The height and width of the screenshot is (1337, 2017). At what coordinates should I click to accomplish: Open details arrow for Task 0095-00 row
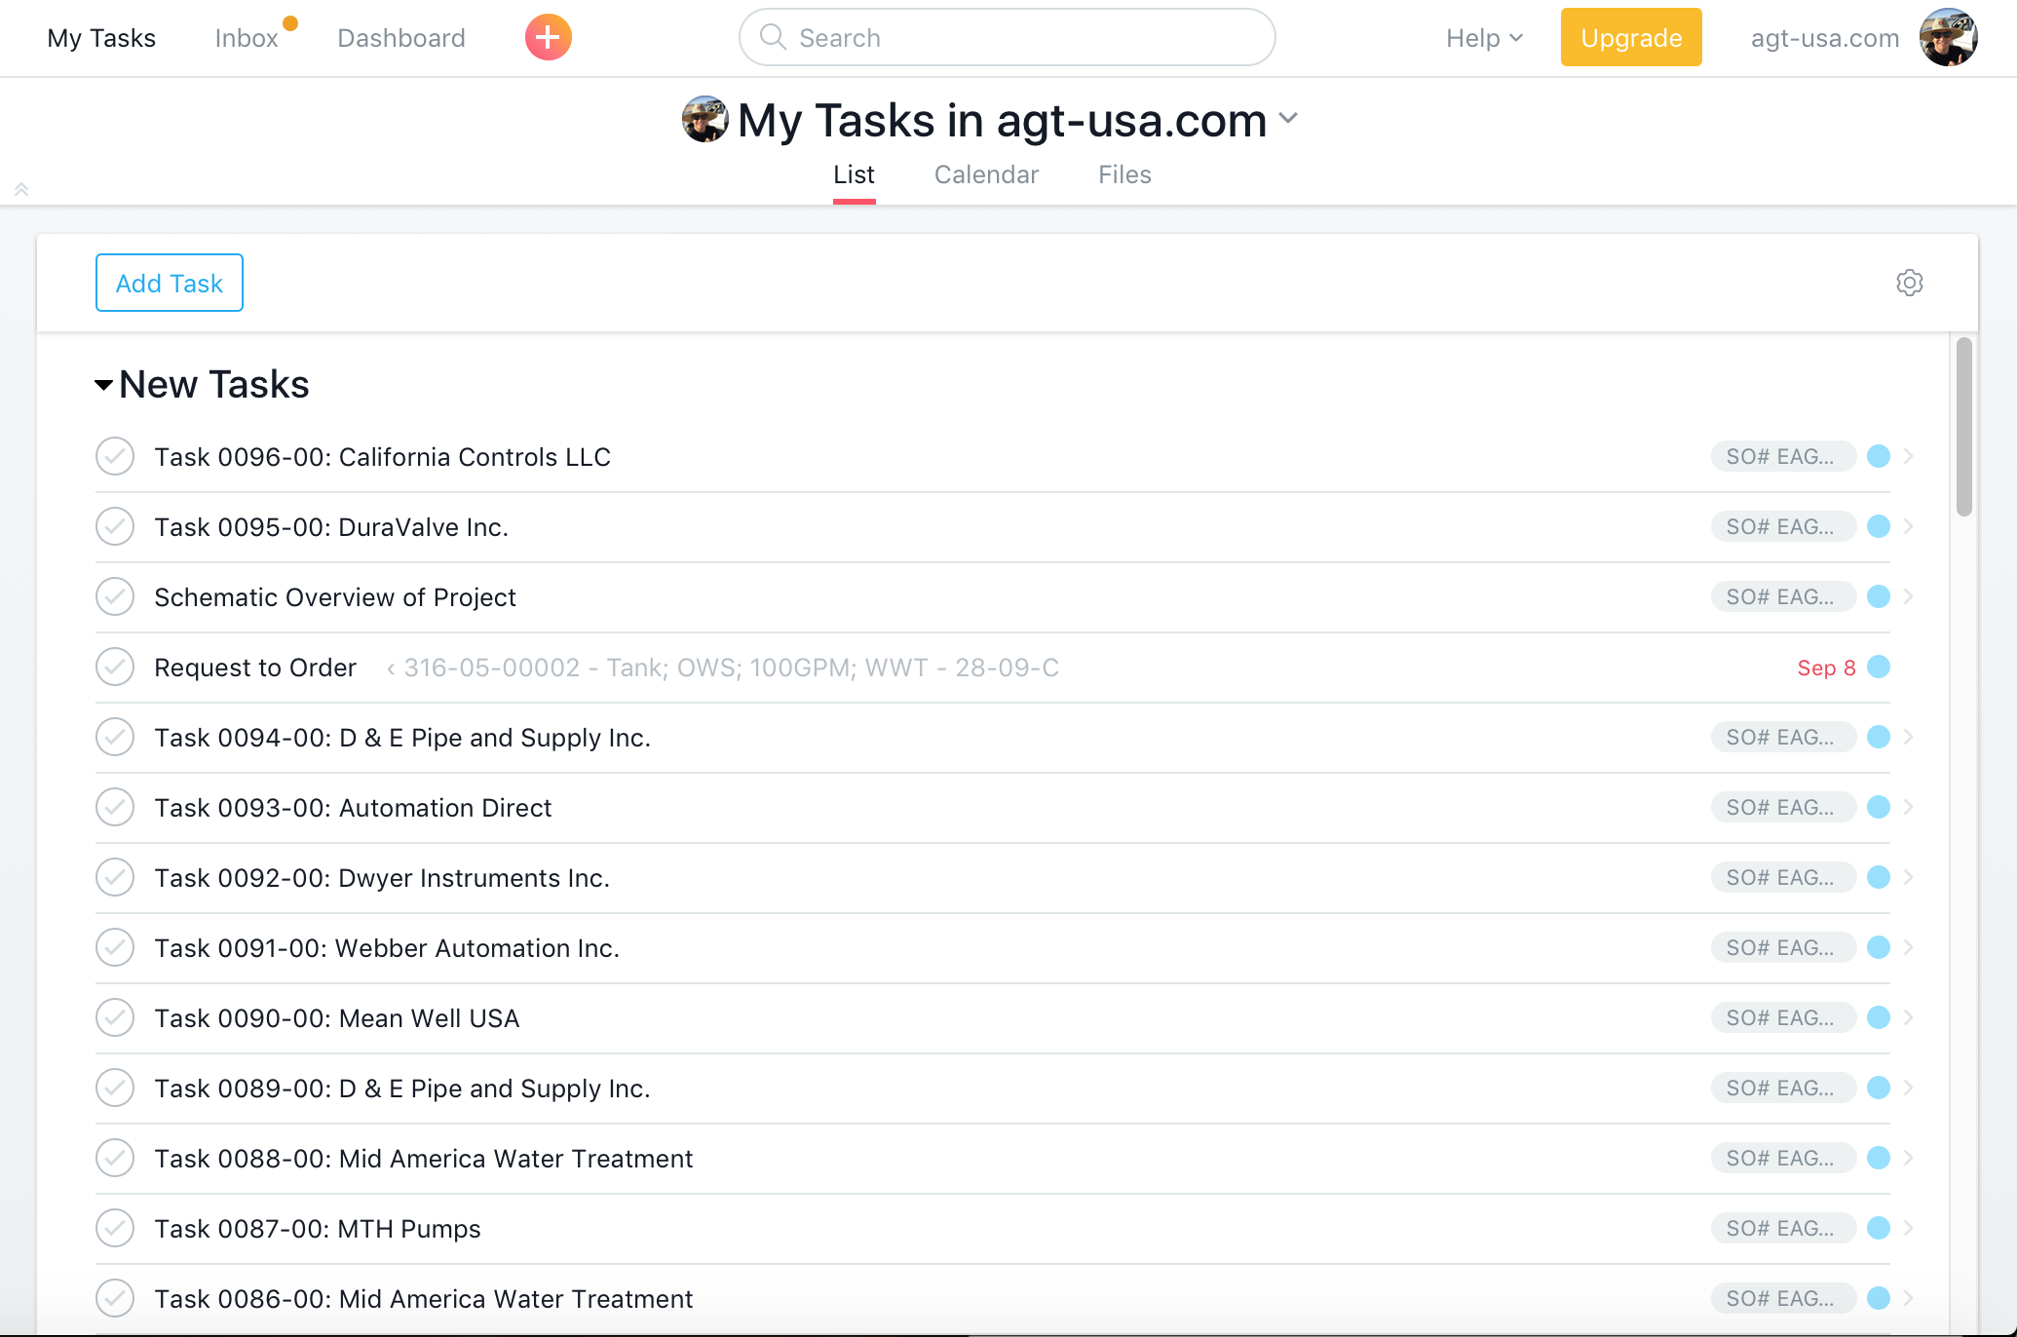(x=1908, y=526)
